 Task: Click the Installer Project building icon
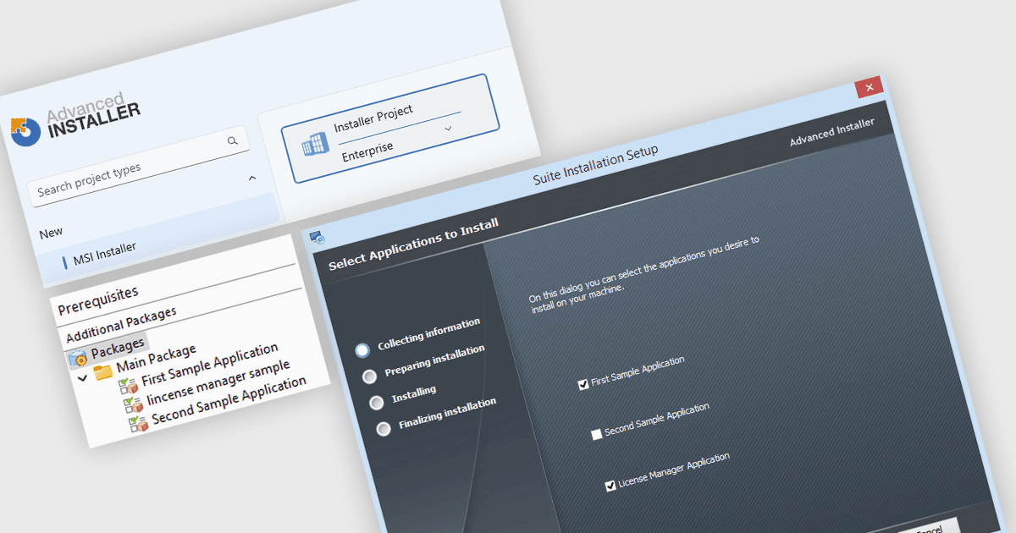click(x=314, y=145)
